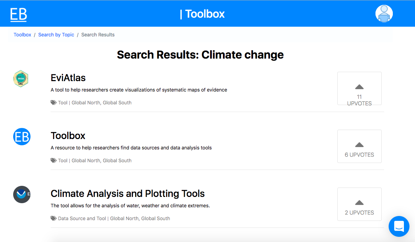Screen dimensions: 415x242
Task: Open Climate Analysis and Plotting Tools title
Action: point(128,193)
